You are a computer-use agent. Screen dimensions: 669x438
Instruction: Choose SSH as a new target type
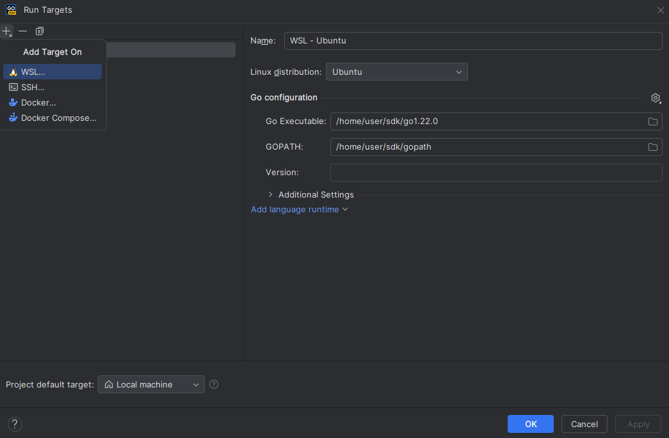coord(32,87)
